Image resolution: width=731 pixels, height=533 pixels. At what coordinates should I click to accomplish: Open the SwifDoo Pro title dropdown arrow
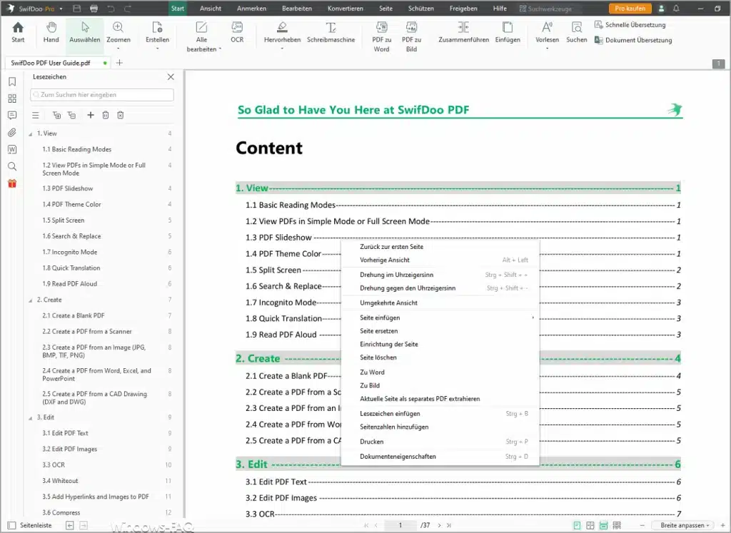tap(61, 9)
